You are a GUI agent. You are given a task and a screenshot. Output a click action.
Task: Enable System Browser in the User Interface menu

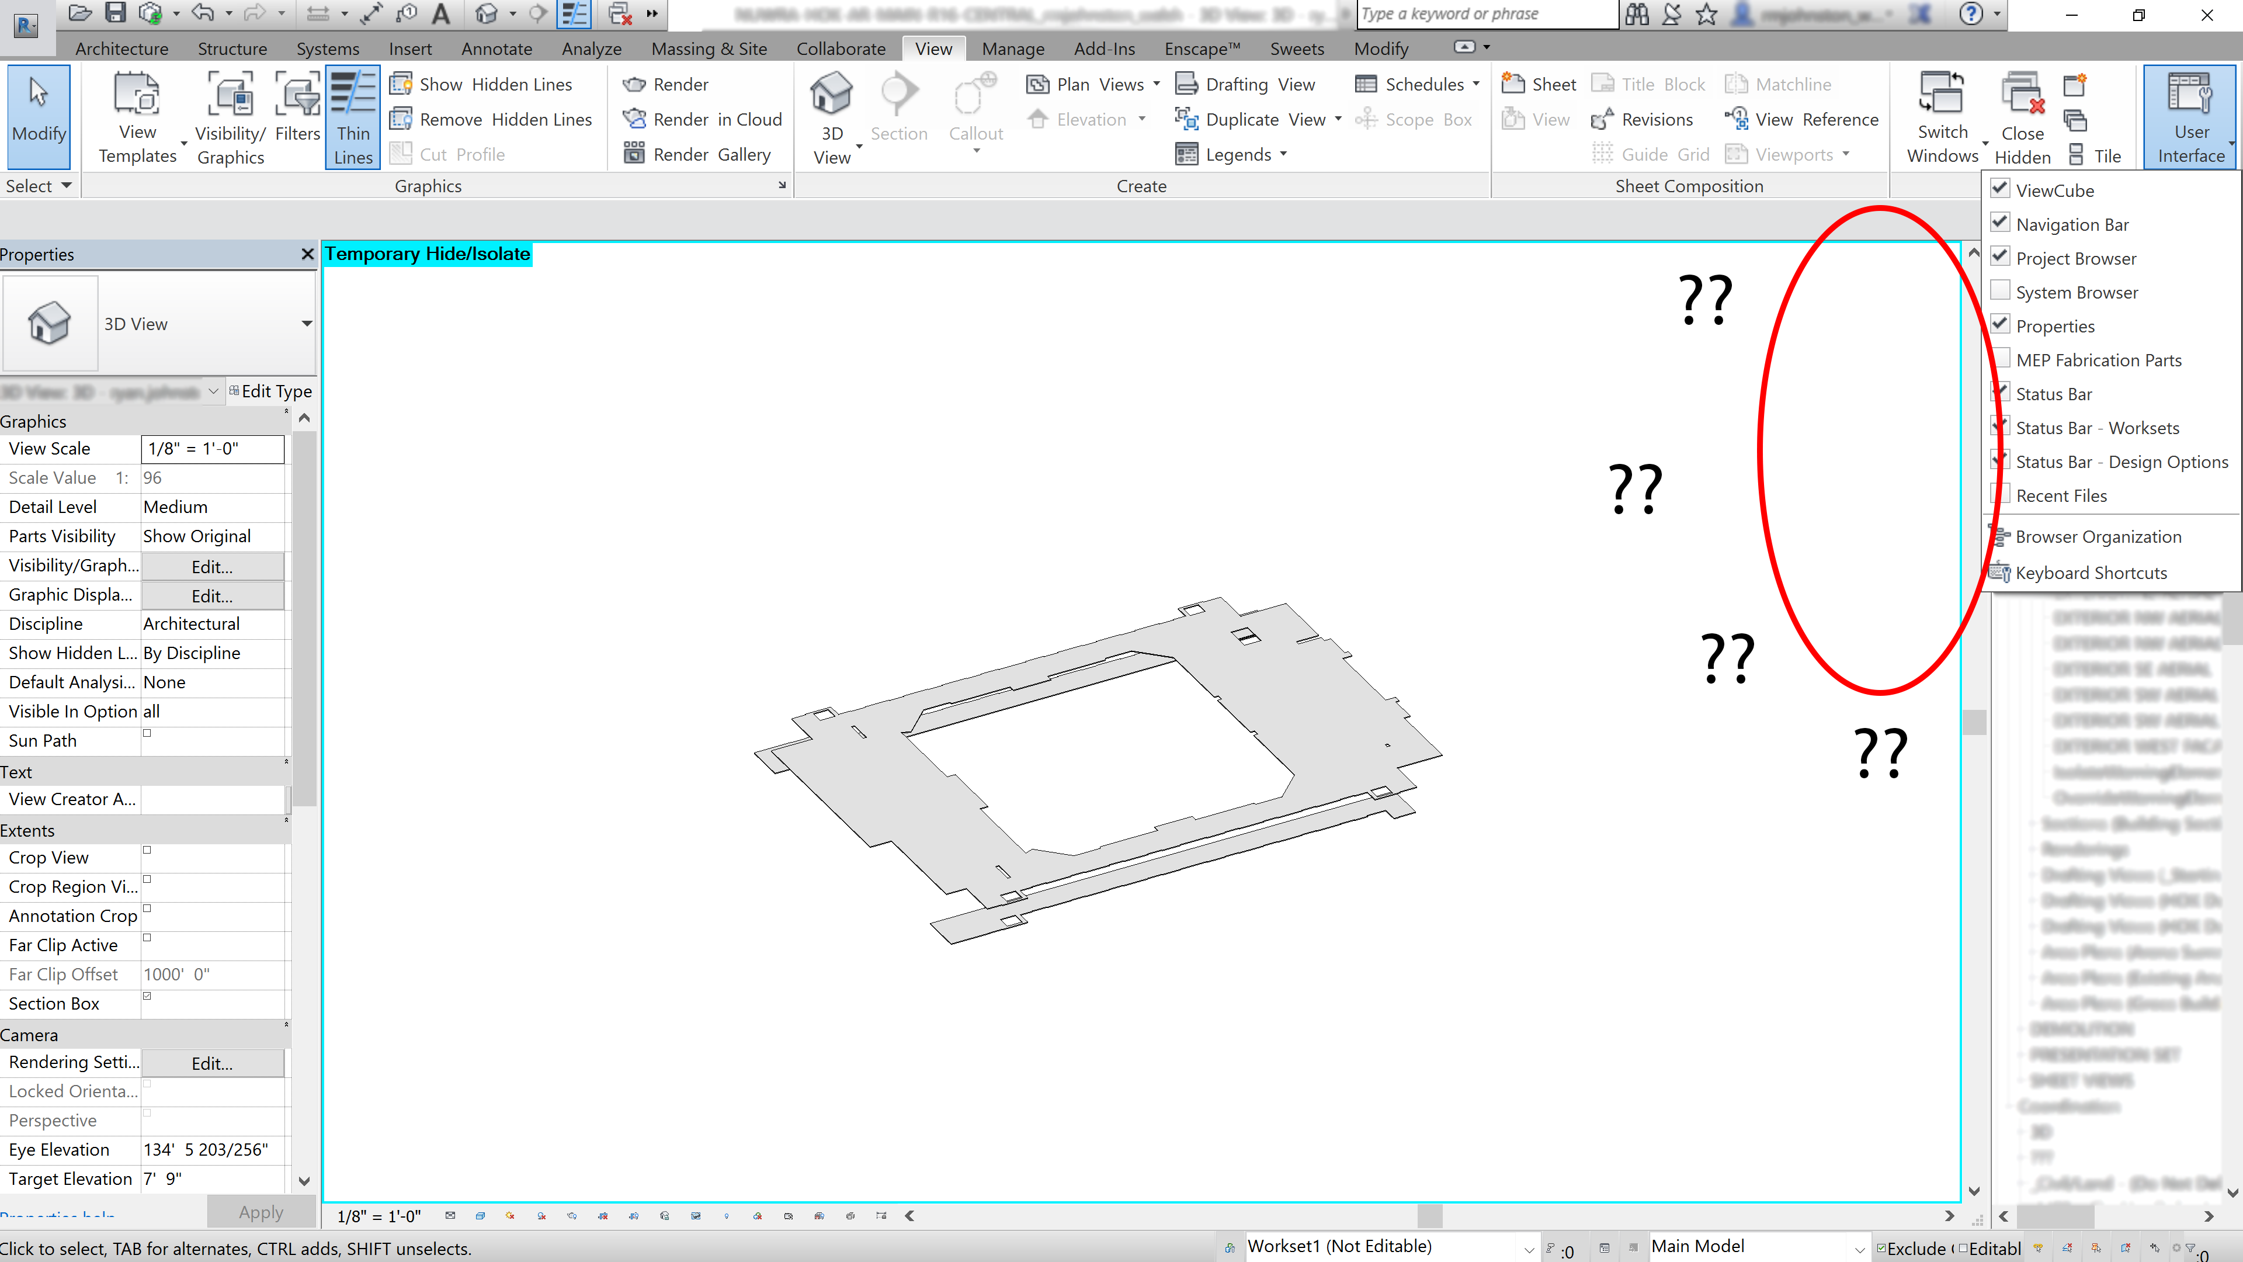point(2001,292)
